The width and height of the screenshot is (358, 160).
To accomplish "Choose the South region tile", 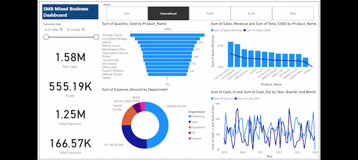I will pyautogui.click(x=251, y=13).
